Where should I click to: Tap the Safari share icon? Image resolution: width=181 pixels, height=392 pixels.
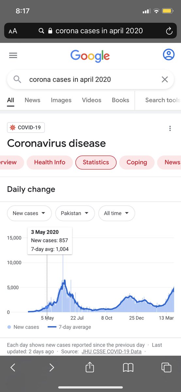[x=90, y=367]
